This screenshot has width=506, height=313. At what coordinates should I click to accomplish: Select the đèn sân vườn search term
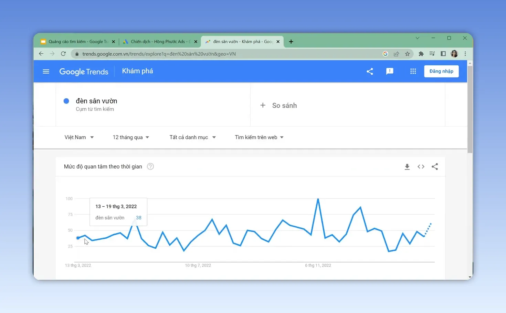pyautogui.click(x=96, y=101)
